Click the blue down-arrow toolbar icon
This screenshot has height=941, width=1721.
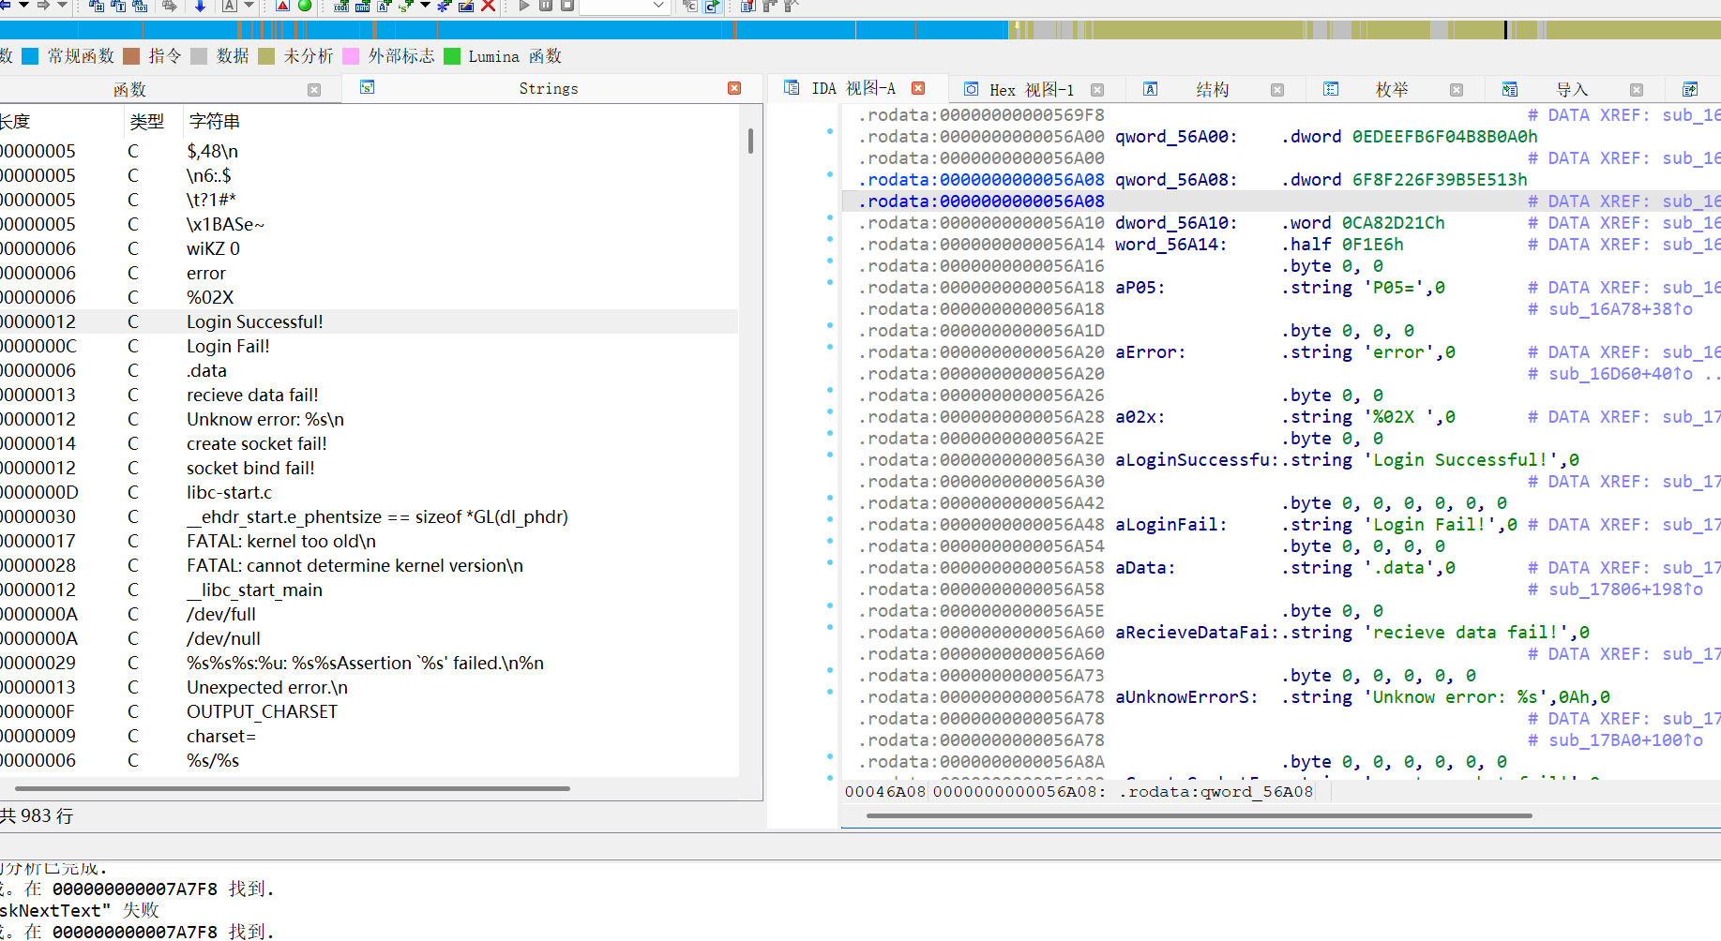(x=200, y=6)
